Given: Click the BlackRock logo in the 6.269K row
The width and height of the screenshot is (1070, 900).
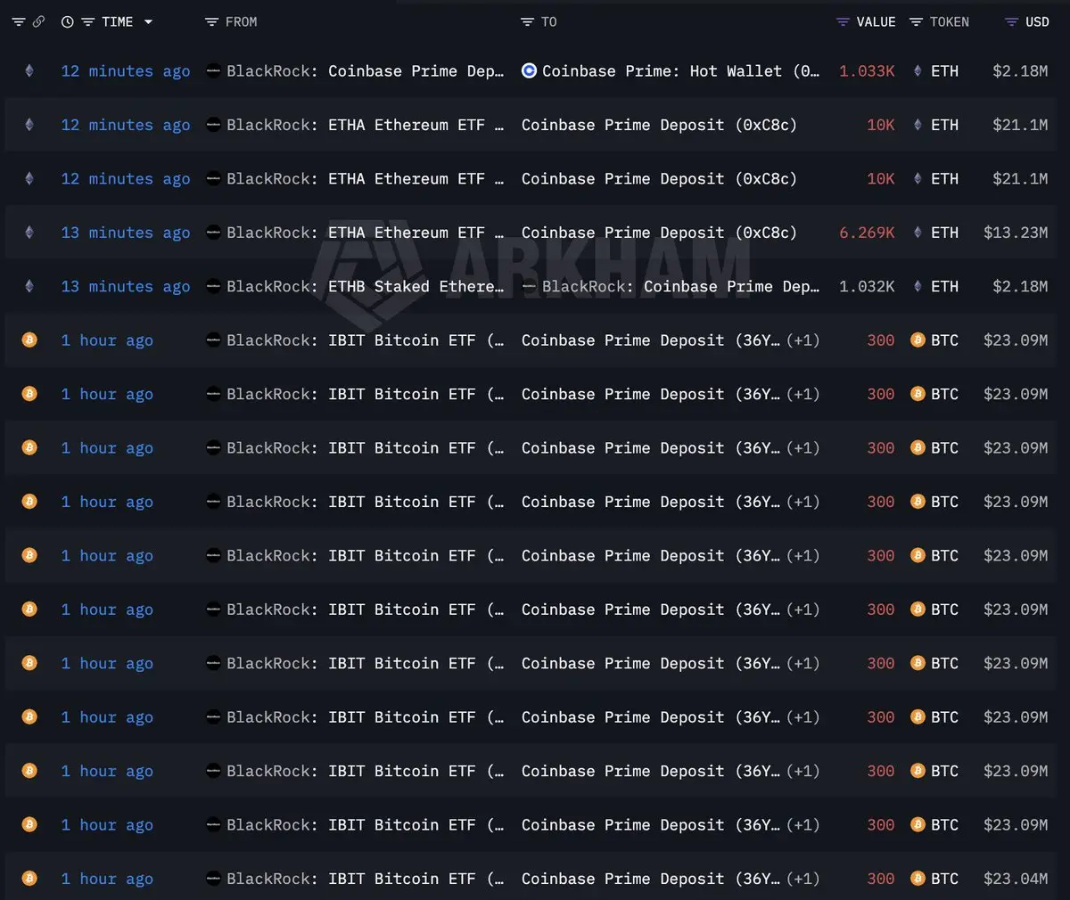Looking at the screenshot, I should coord(213,233).
